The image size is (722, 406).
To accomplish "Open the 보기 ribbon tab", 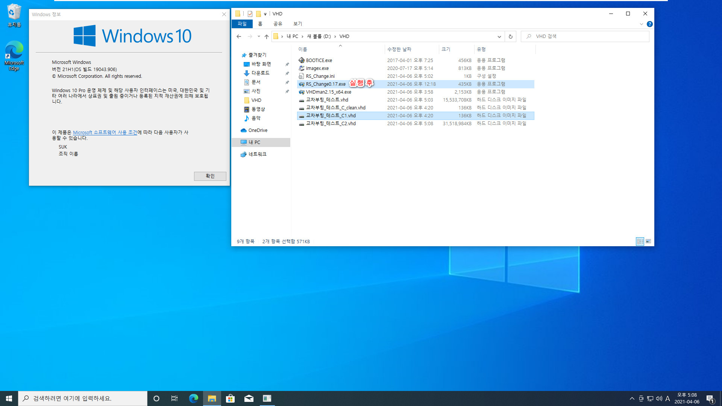I will point(297,24).
